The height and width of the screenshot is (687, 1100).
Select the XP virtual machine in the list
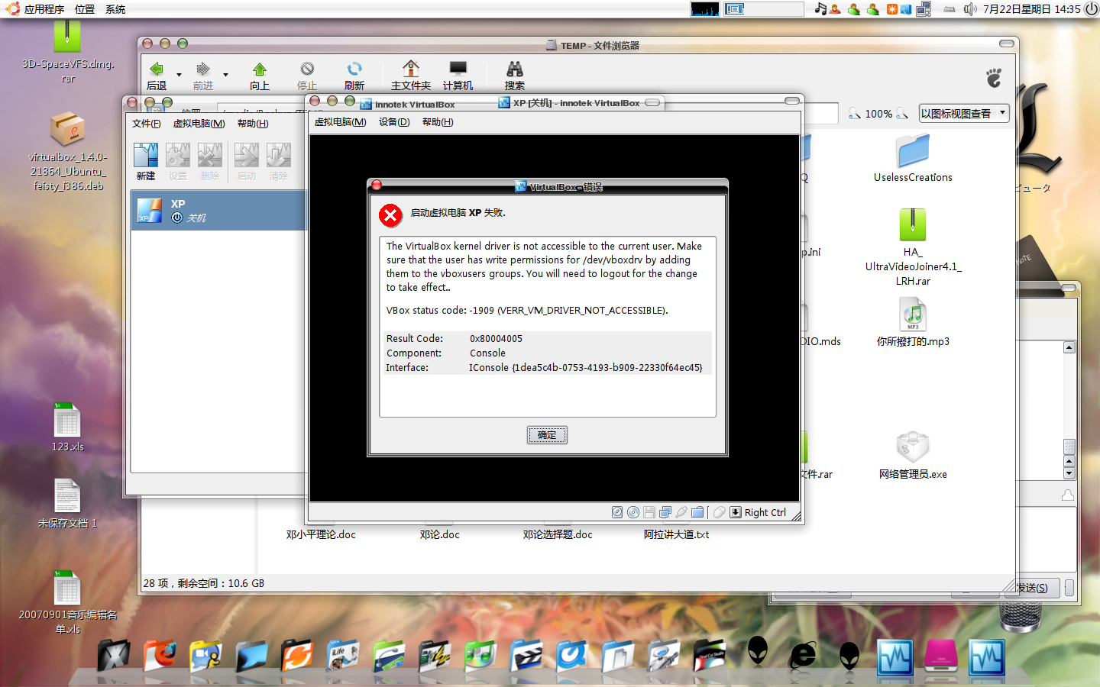[218, 211]
